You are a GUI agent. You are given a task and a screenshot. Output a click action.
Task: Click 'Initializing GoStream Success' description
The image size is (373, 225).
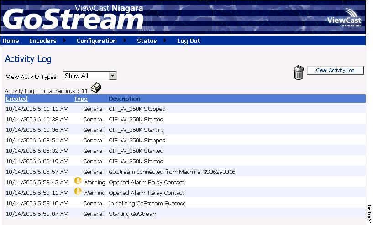click(x=147, y=204)
